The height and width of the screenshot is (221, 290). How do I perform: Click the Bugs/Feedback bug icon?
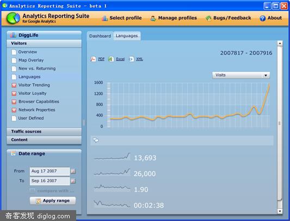click(x=208, y=18)
